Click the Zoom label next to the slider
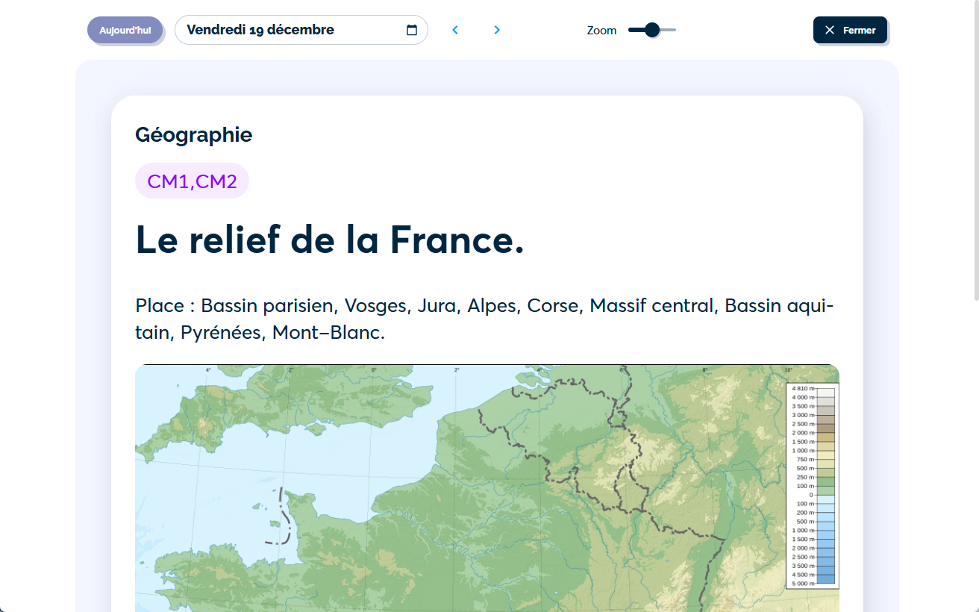 [x=601, y=30]
